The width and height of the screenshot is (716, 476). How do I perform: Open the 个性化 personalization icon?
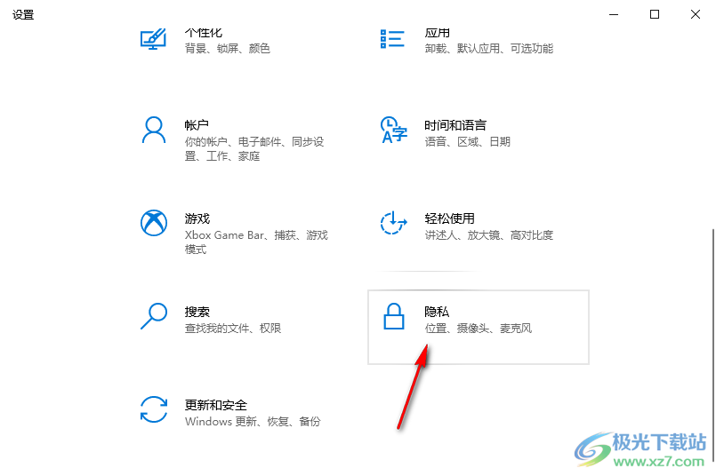(x=153, y=39)
